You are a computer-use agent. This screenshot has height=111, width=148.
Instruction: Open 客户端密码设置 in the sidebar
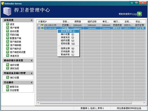point(18,52)
